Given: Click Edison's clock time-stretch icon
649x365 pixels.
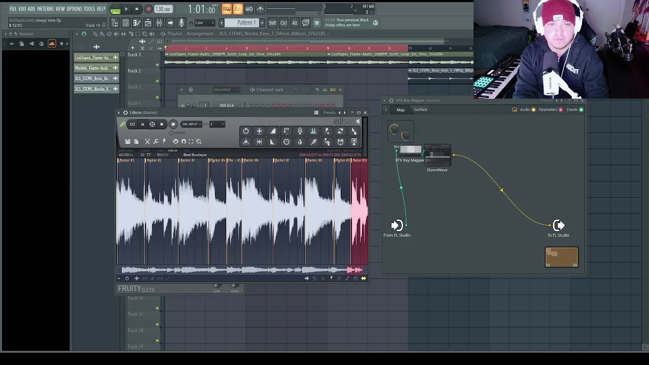Looking at the screenshot, I should click(286, 142).
